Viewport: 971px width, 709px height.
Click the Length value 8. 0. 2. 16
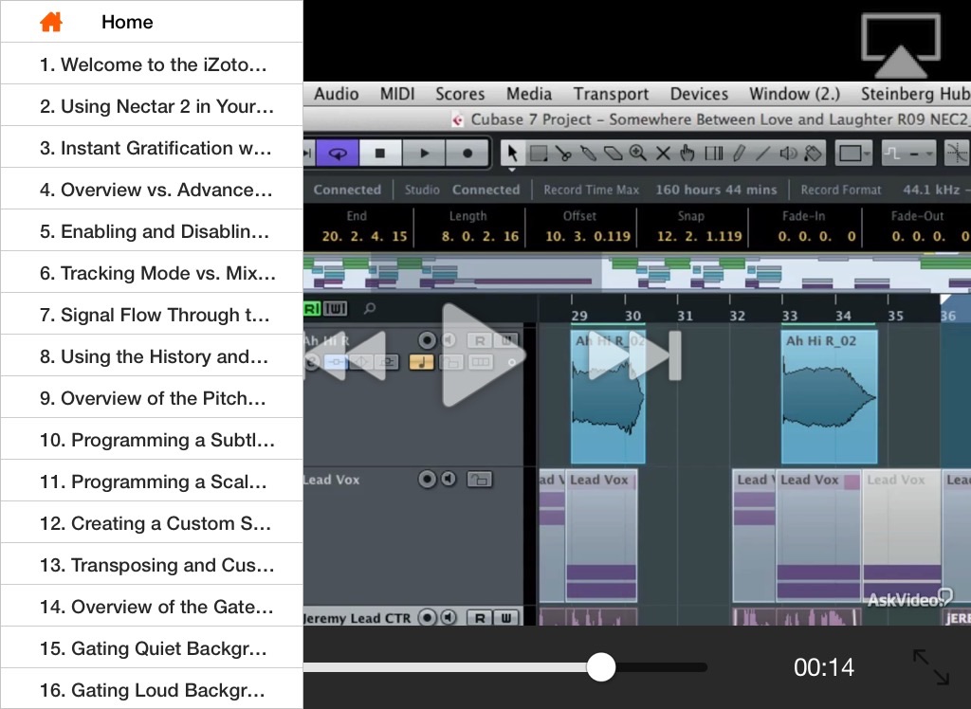481,236
